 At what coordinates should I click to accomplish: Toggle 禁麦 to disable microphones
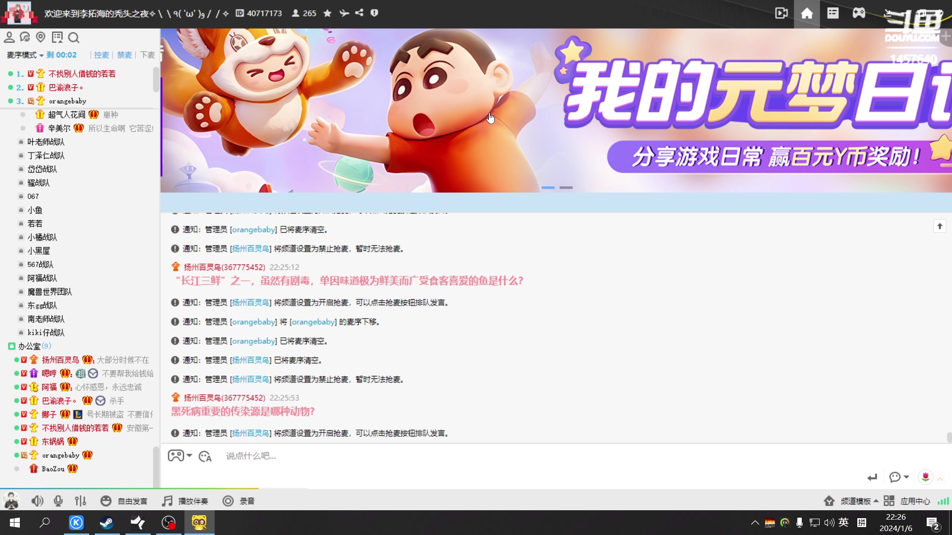(124, 55)
